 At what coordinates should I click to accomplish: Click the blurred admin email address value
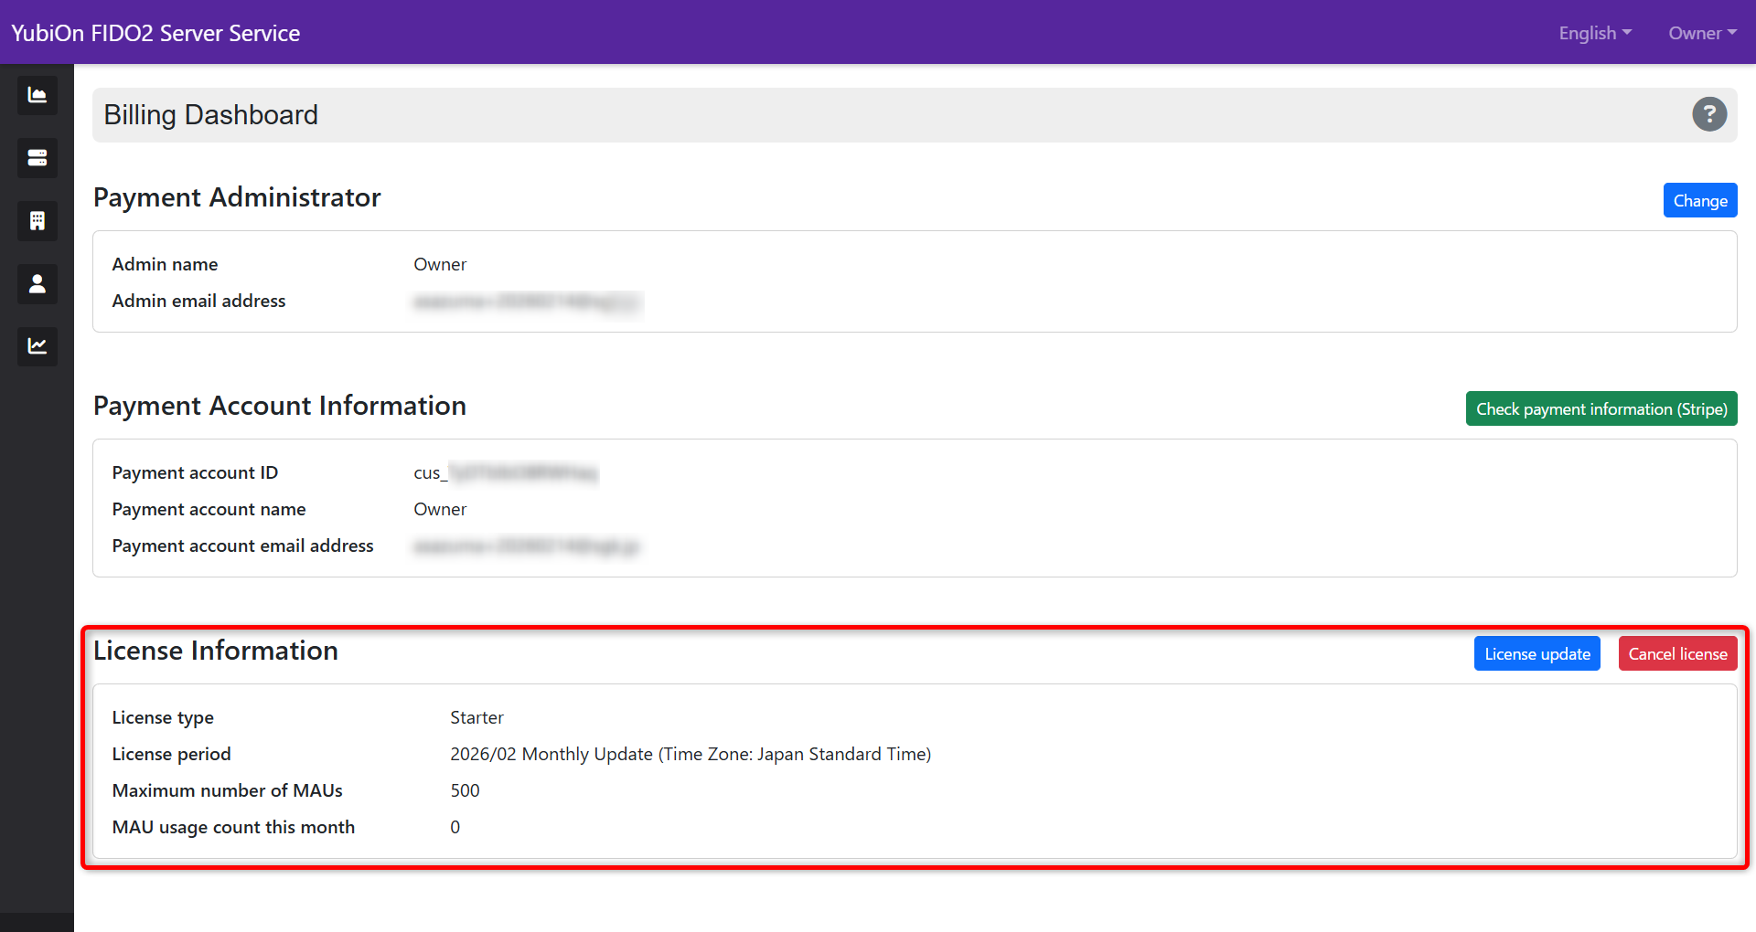click(x=527, y=302)
